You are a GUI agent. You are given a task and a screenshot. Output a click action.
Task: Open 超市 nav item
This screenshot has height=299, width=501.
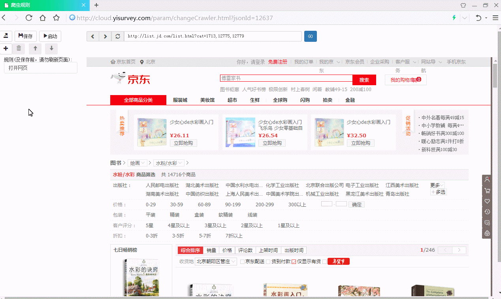coord(232,100)
